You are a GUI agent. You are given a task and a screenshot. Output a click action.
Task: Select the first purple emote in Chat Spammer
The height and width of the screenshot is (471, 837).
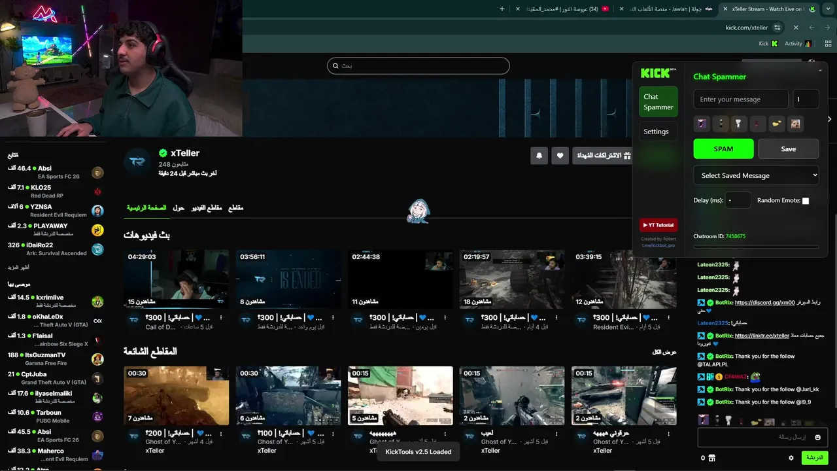702,124
